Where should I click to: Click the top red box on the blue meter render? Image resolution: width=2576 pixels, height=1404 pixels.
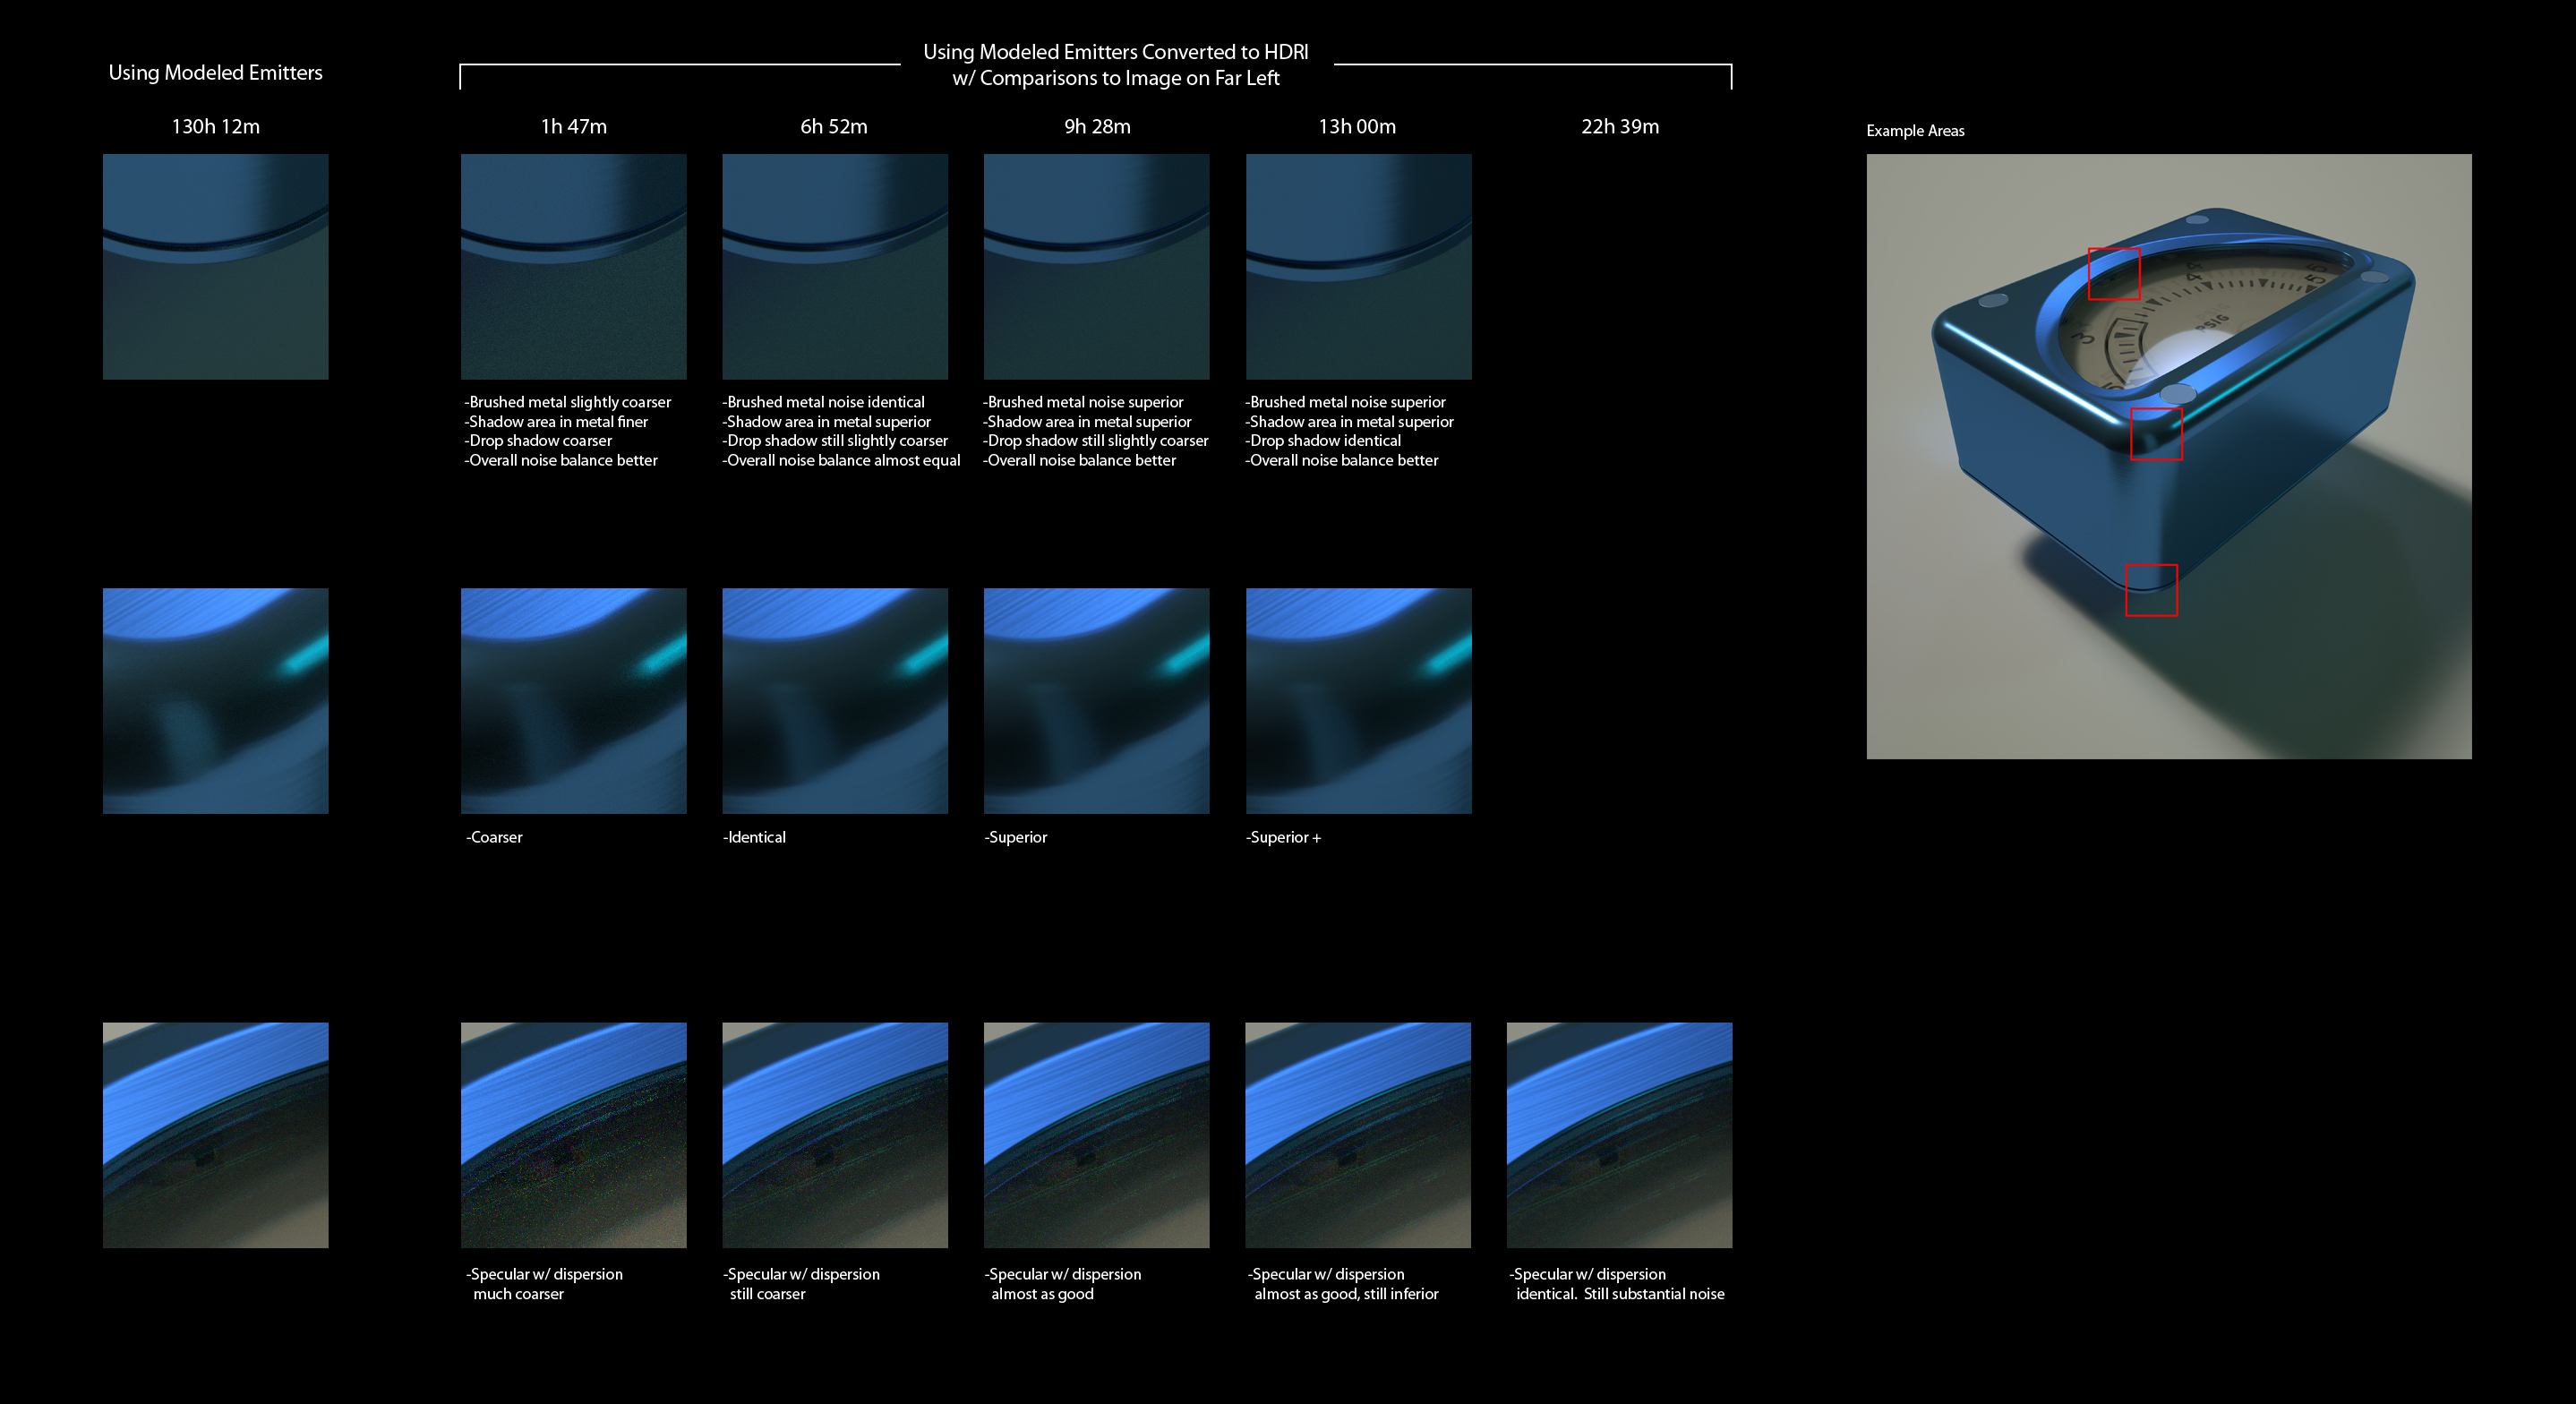2113,274
